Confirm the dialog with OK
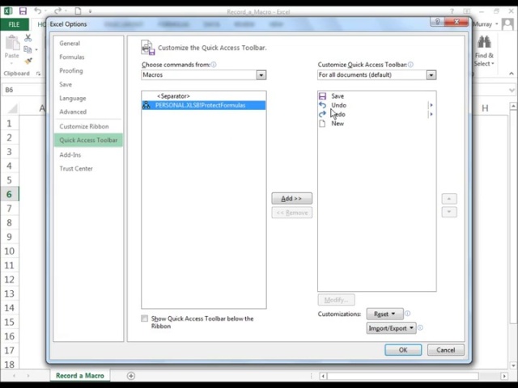518x388 pixels. [403, 350]
